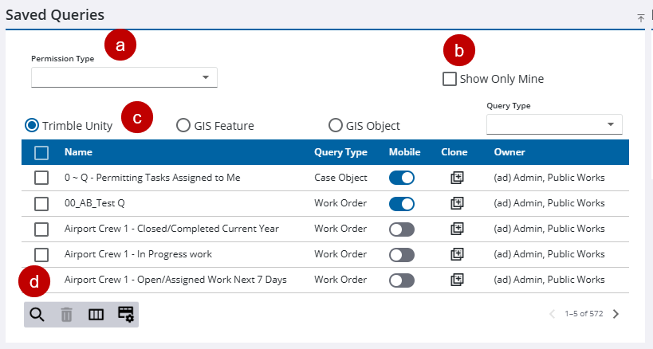Clone Airport Crew 1 In Progress work query

coord(457,254)
